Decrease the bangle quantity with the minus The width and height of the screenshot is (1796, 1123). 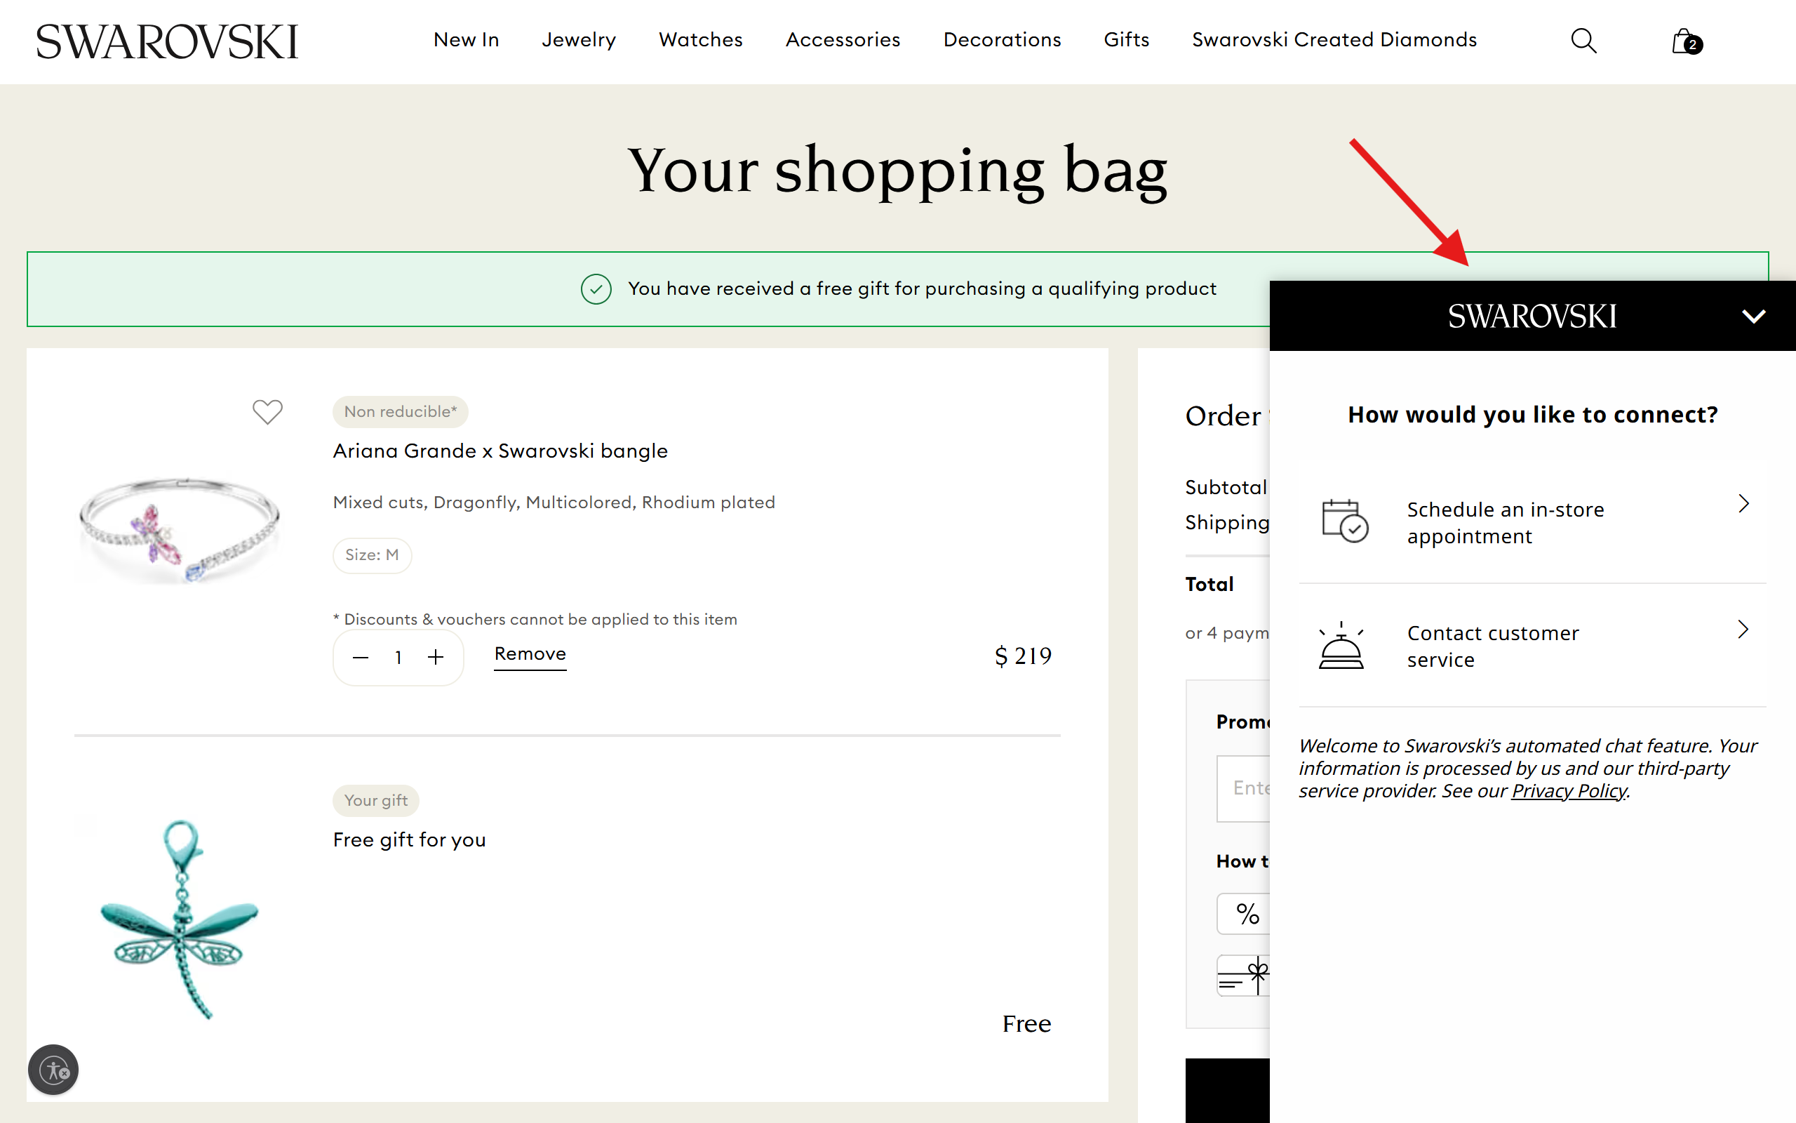361,658
